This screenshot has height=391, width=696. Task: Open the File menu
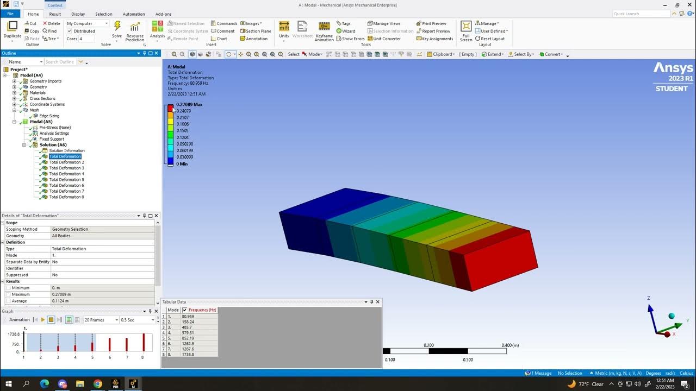tap(10, 14)
